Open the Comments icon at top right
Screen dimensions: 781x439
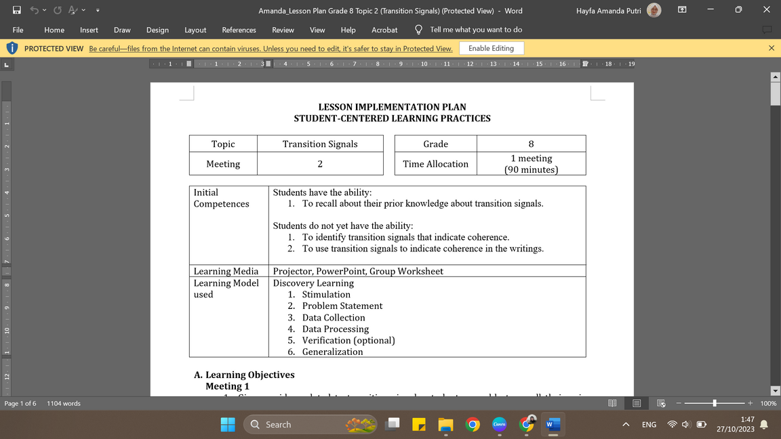click(767, 30)
